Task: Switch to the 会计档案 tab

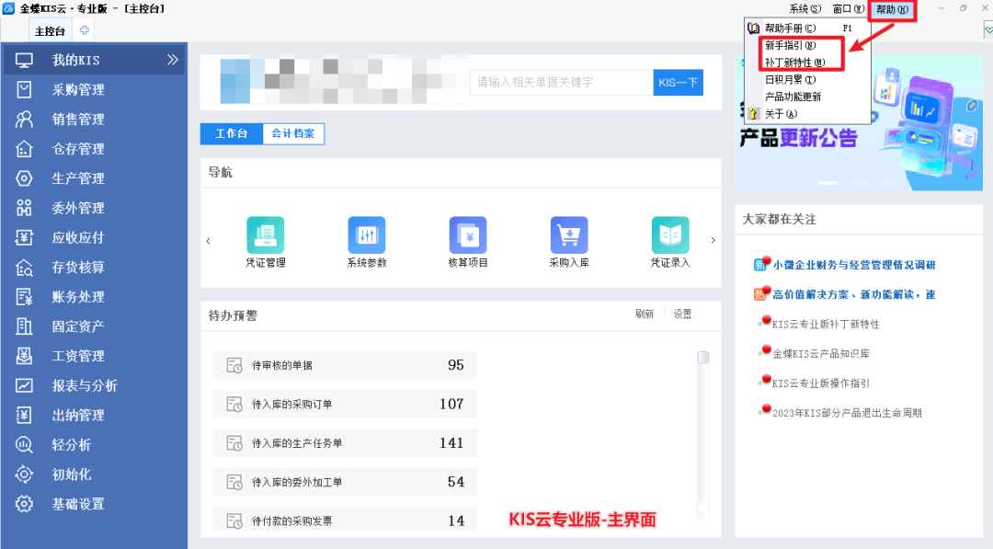Action: [293, 133]
